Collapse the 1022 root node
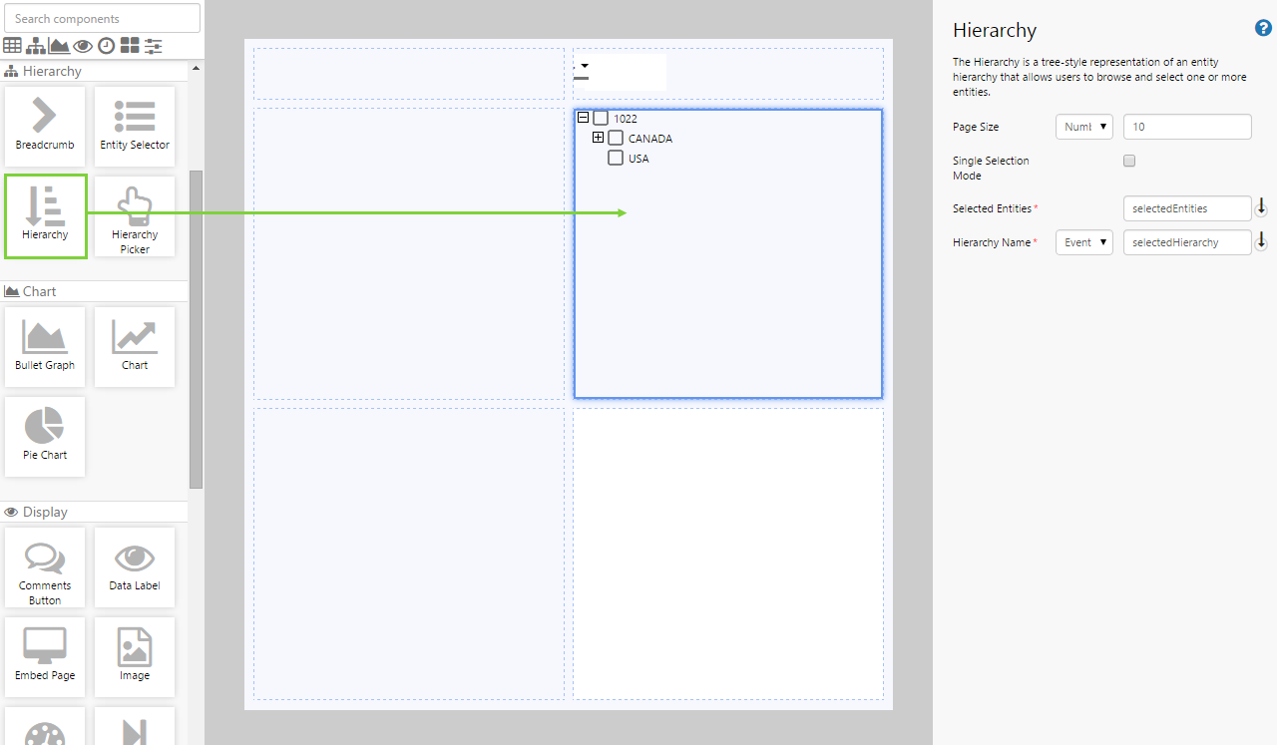1277x745 pixels. pyautogui.click(x=584, y=118)
